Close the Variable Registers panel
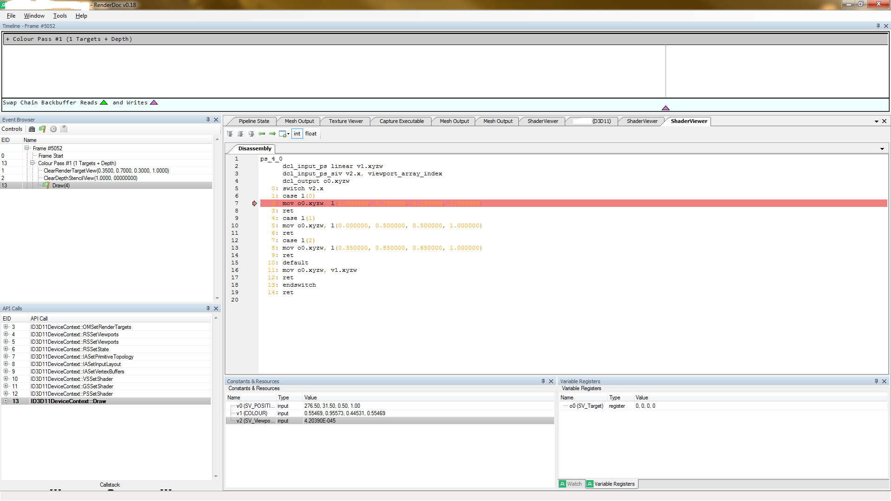Screen dimensions: 891x501 coord(884,381)
